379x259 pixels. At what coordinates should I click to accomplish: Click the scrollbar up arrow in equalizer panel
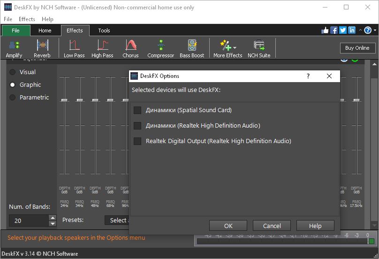click(374, 64)
